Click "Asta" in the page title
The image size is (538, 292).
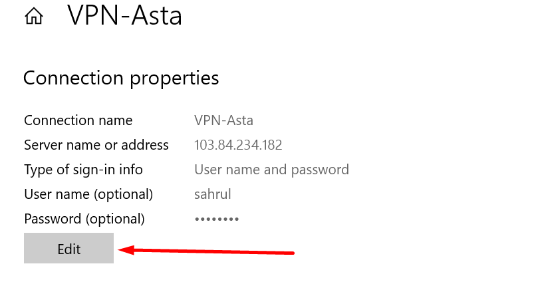tap(157, 16)
